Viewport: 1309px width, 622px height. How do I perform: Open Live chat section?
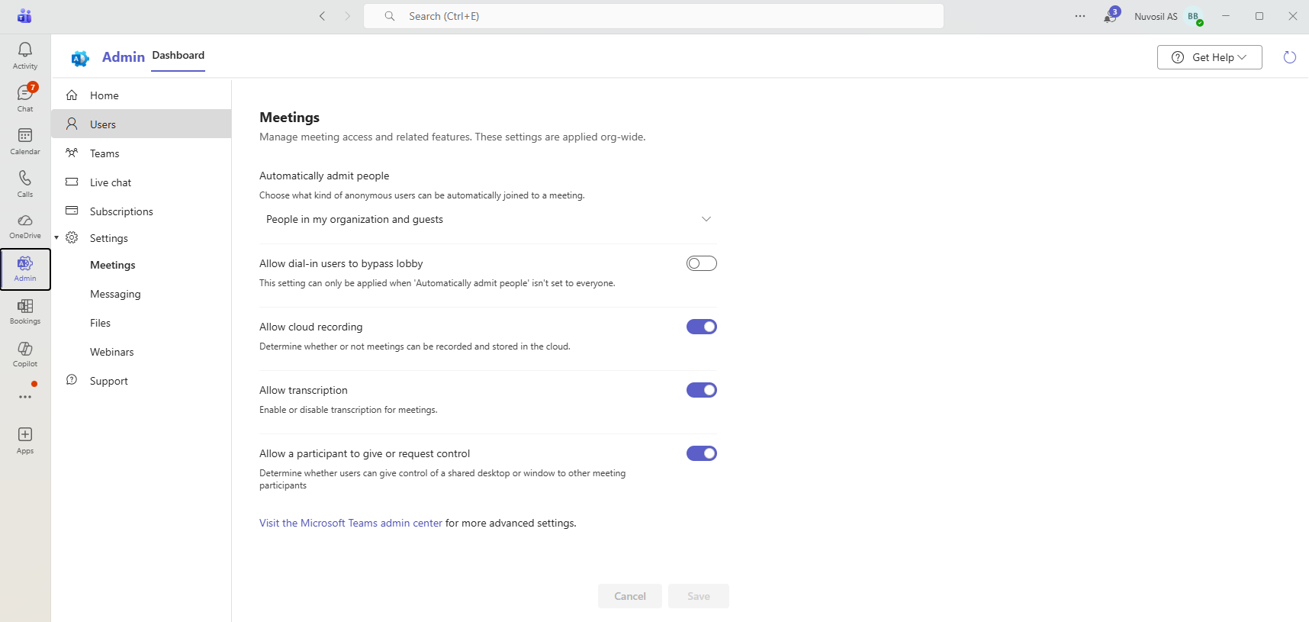coord(141,182)
